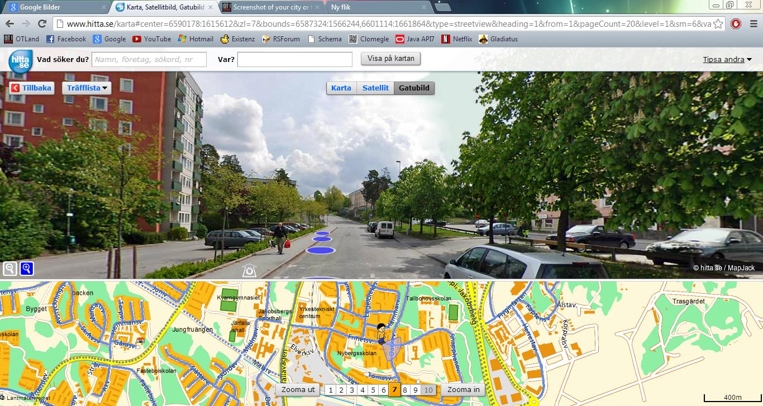Open a new browser tab

(x=442, y=7)
